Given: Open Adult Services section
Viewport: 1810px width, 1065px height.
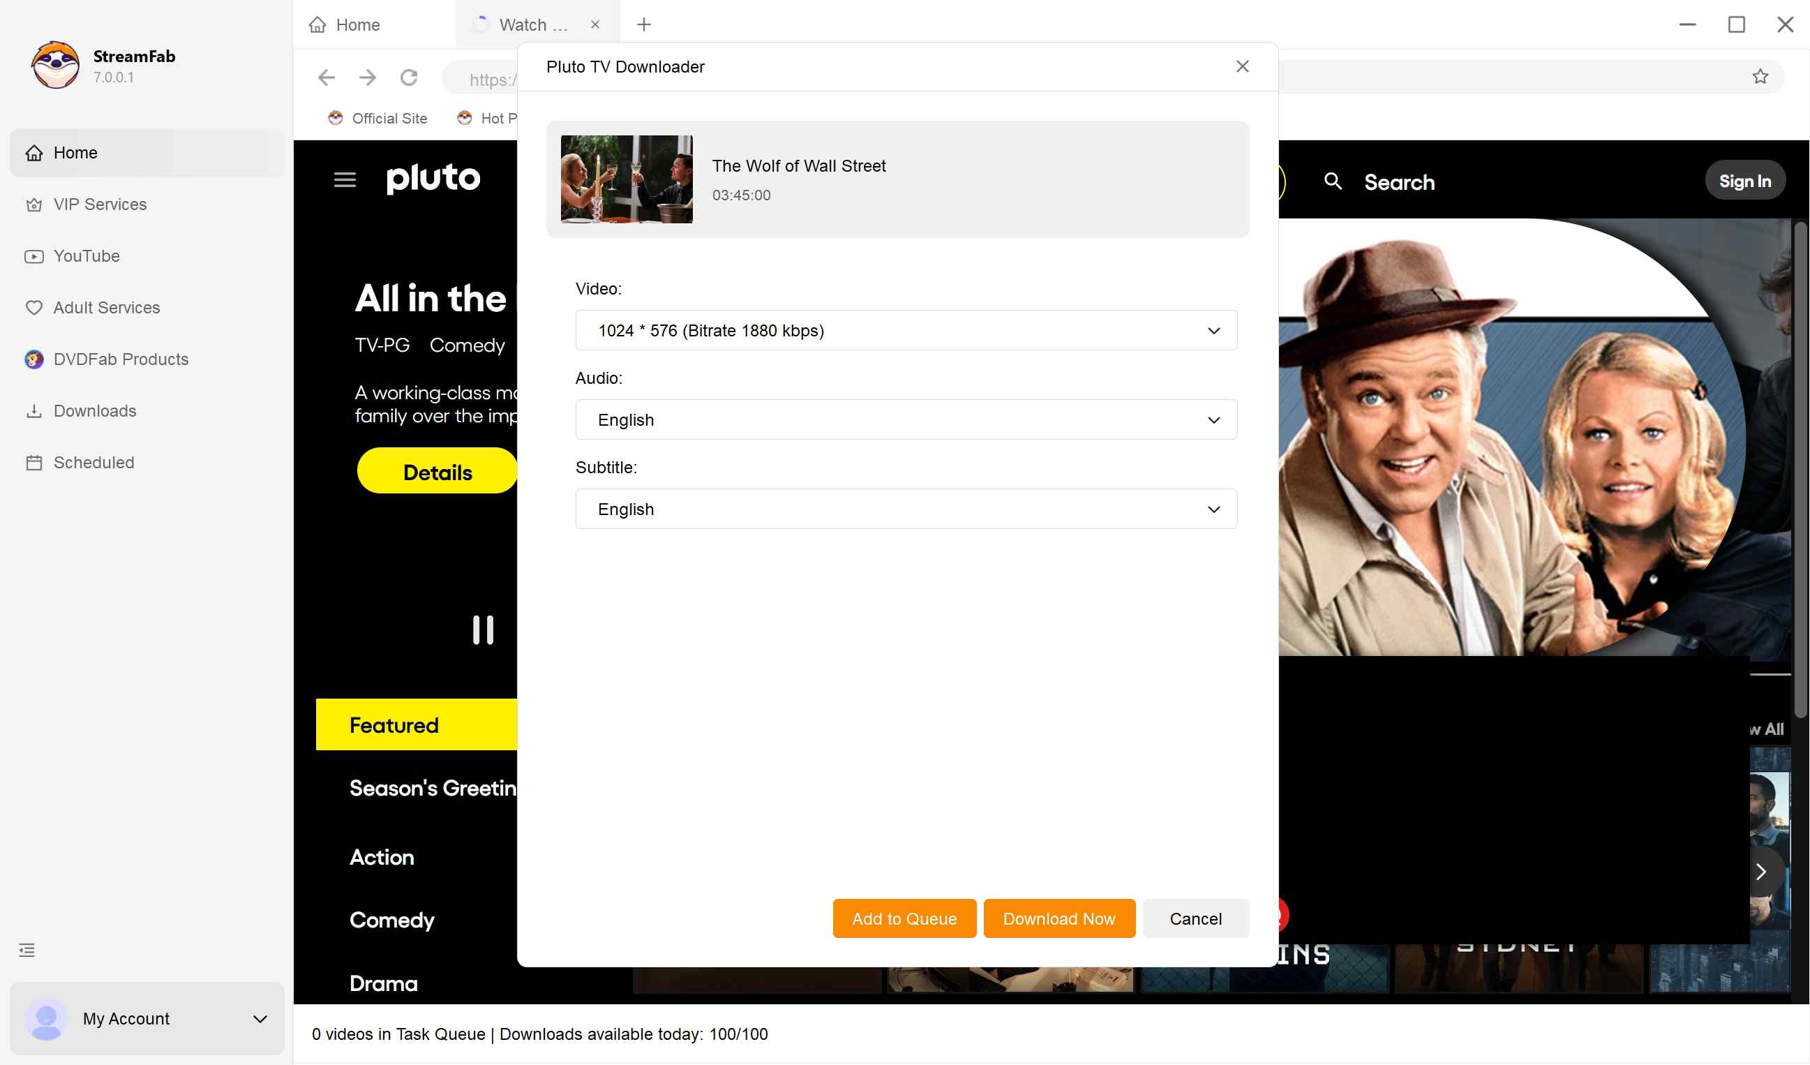Looking at the screenshot, I should [106, 307].
